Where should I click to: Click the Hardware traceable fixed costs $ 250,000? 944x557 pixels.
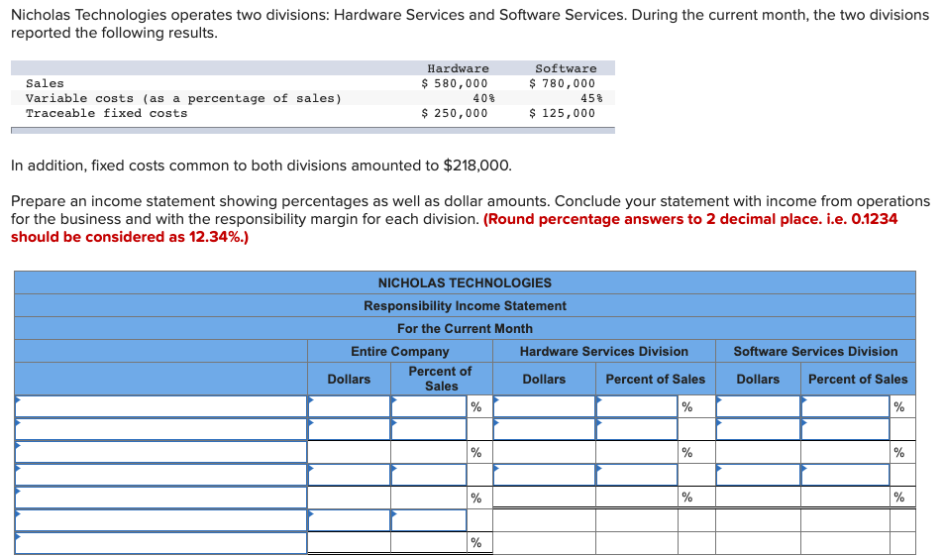455,113
